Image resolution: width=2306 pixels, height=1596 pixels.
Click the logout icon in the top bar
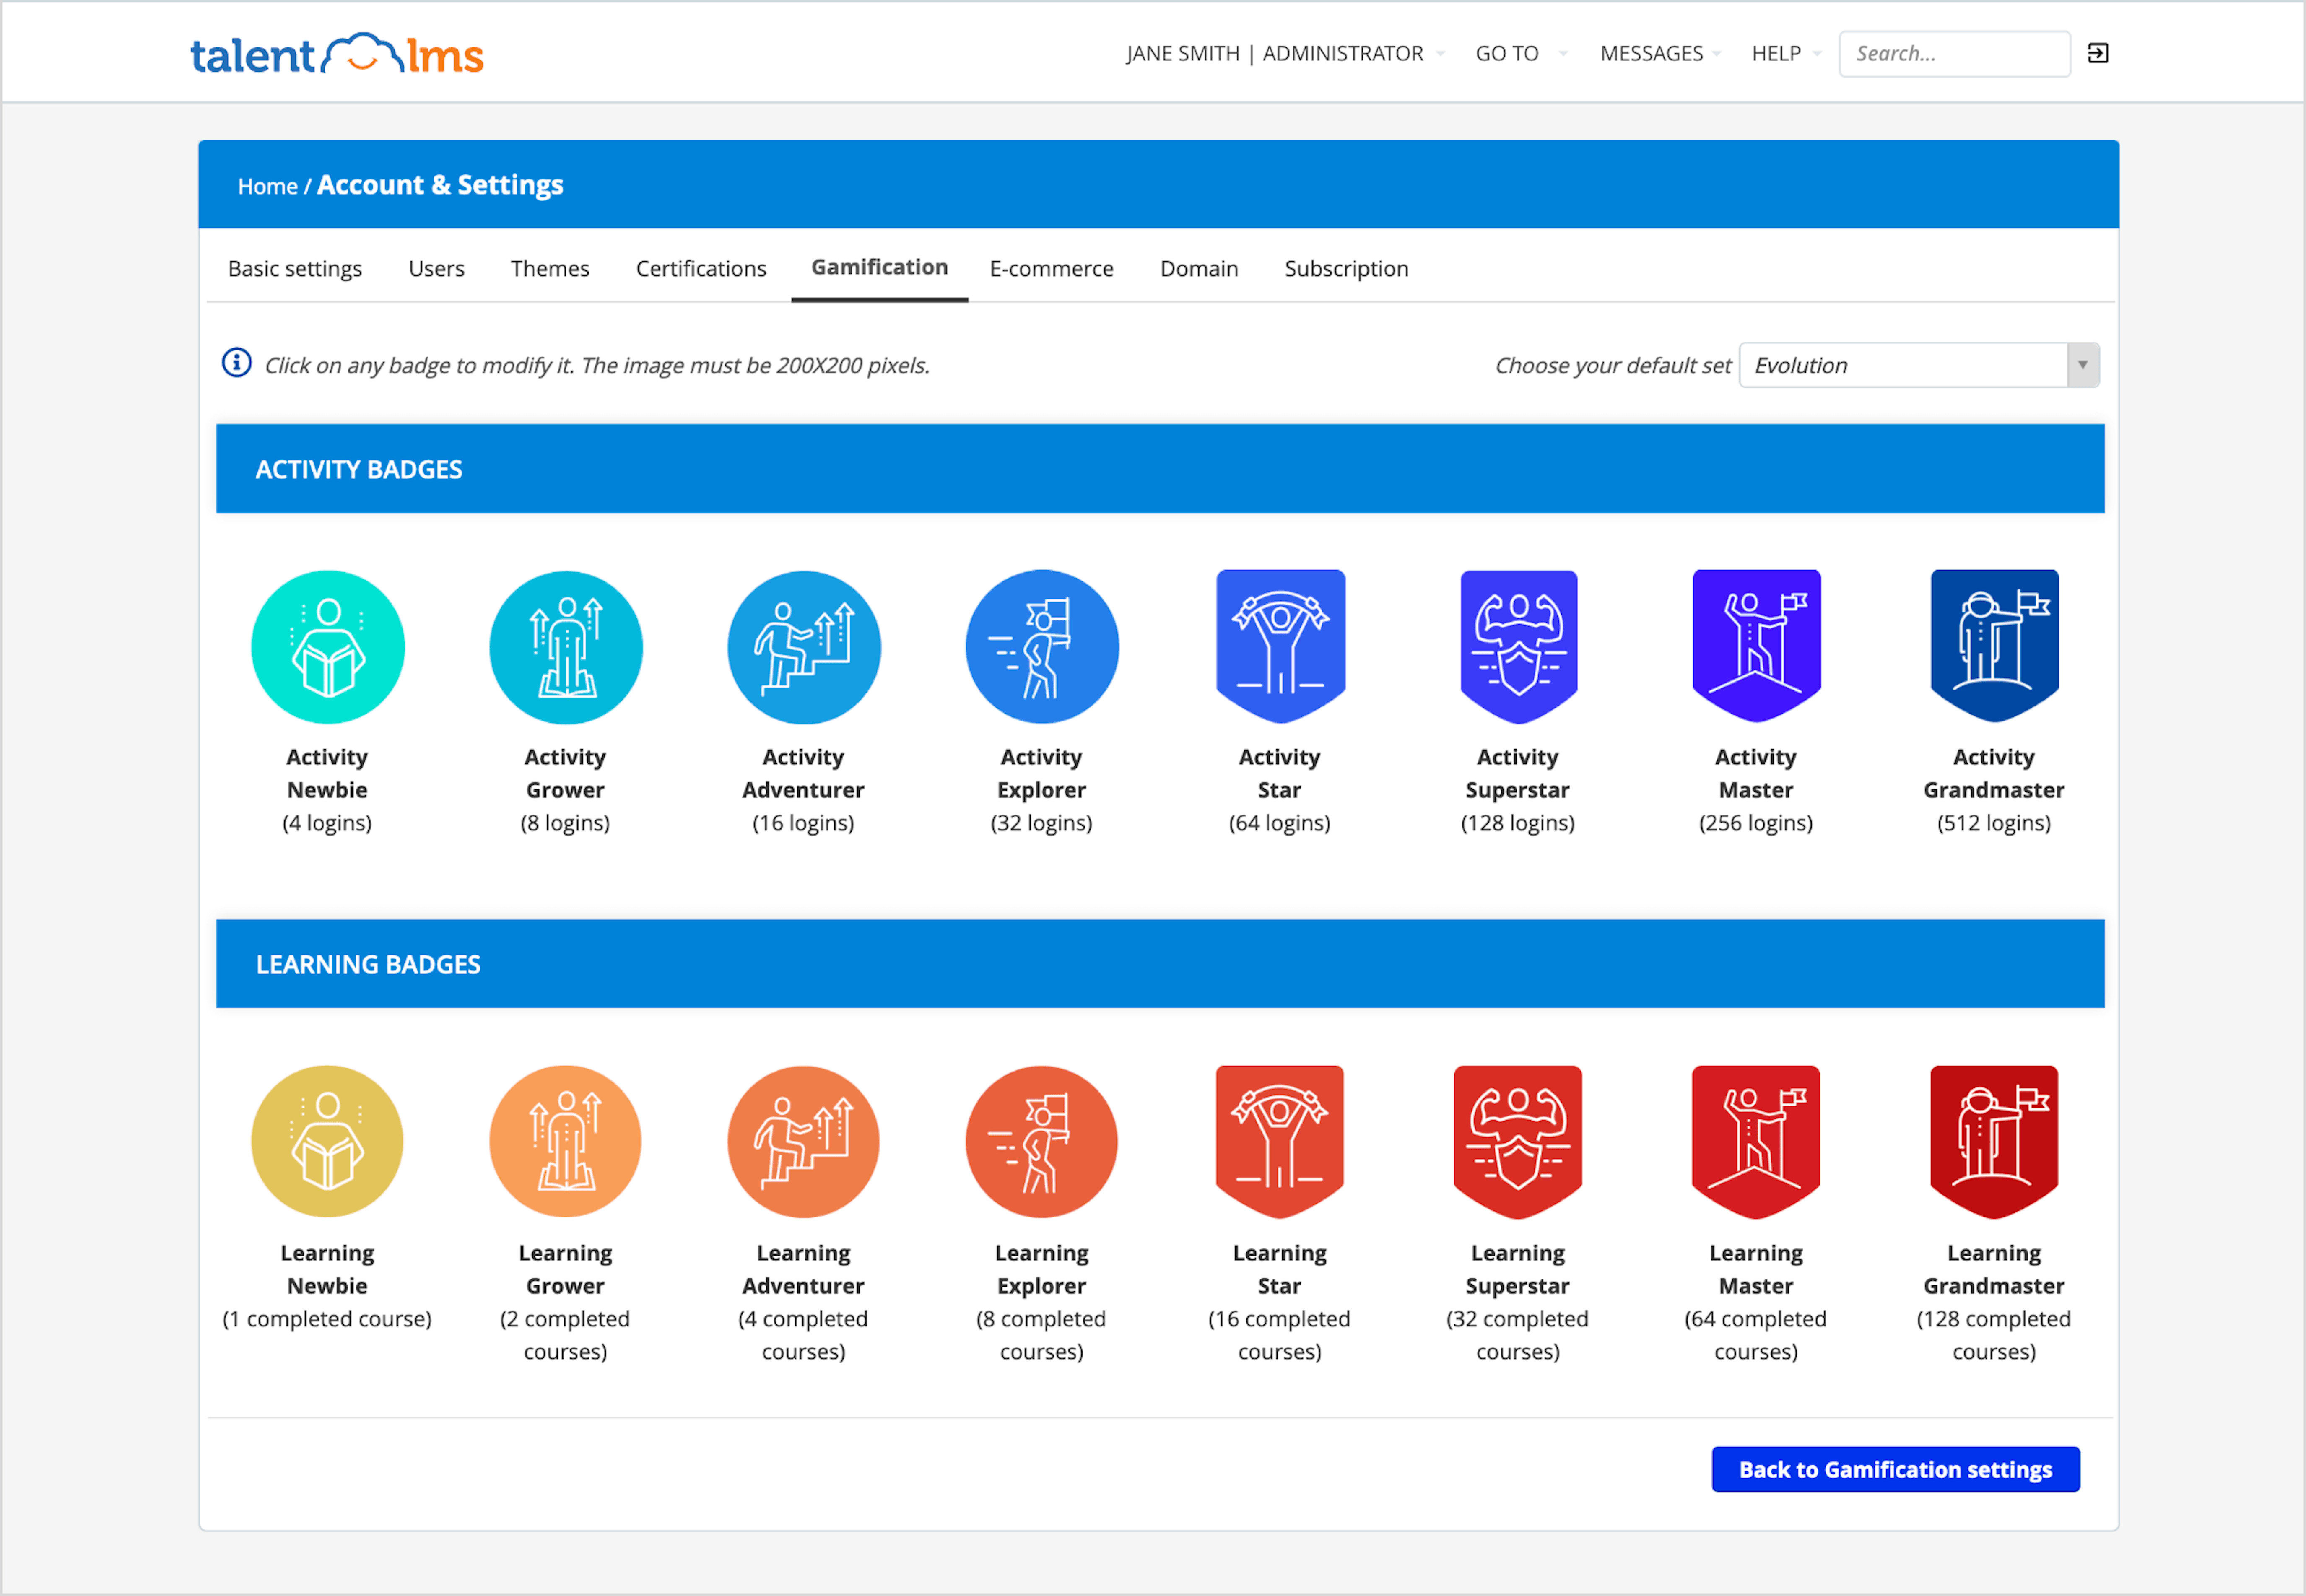pos(2097,53)
